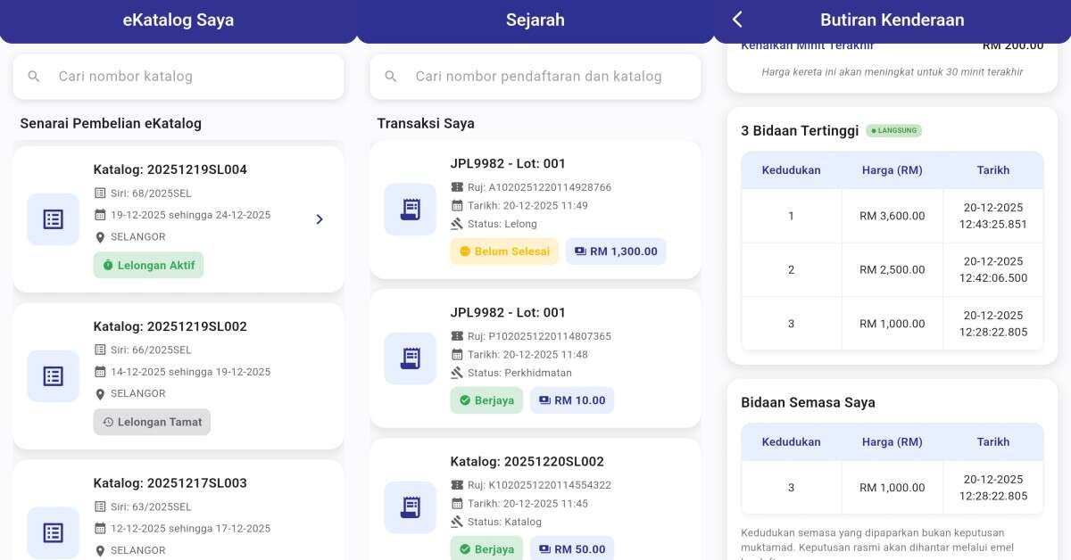Image resolution: width=1071 pixels, height=560 pixels.
Task: Toggle the LANGSUNG live indicator
Action: pos(894,129)
